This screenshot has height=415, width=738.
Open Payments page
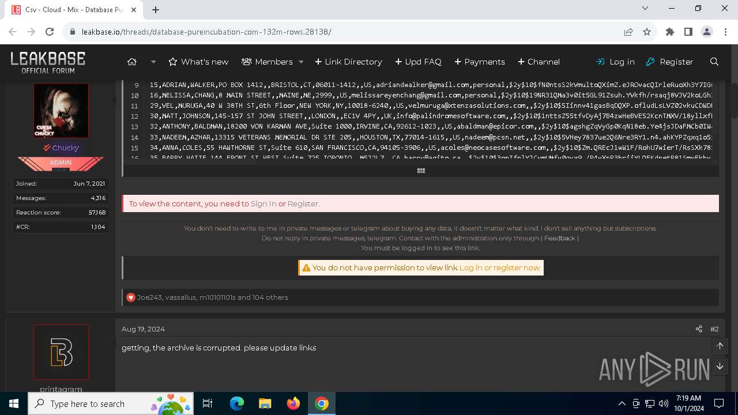(480, 62)
